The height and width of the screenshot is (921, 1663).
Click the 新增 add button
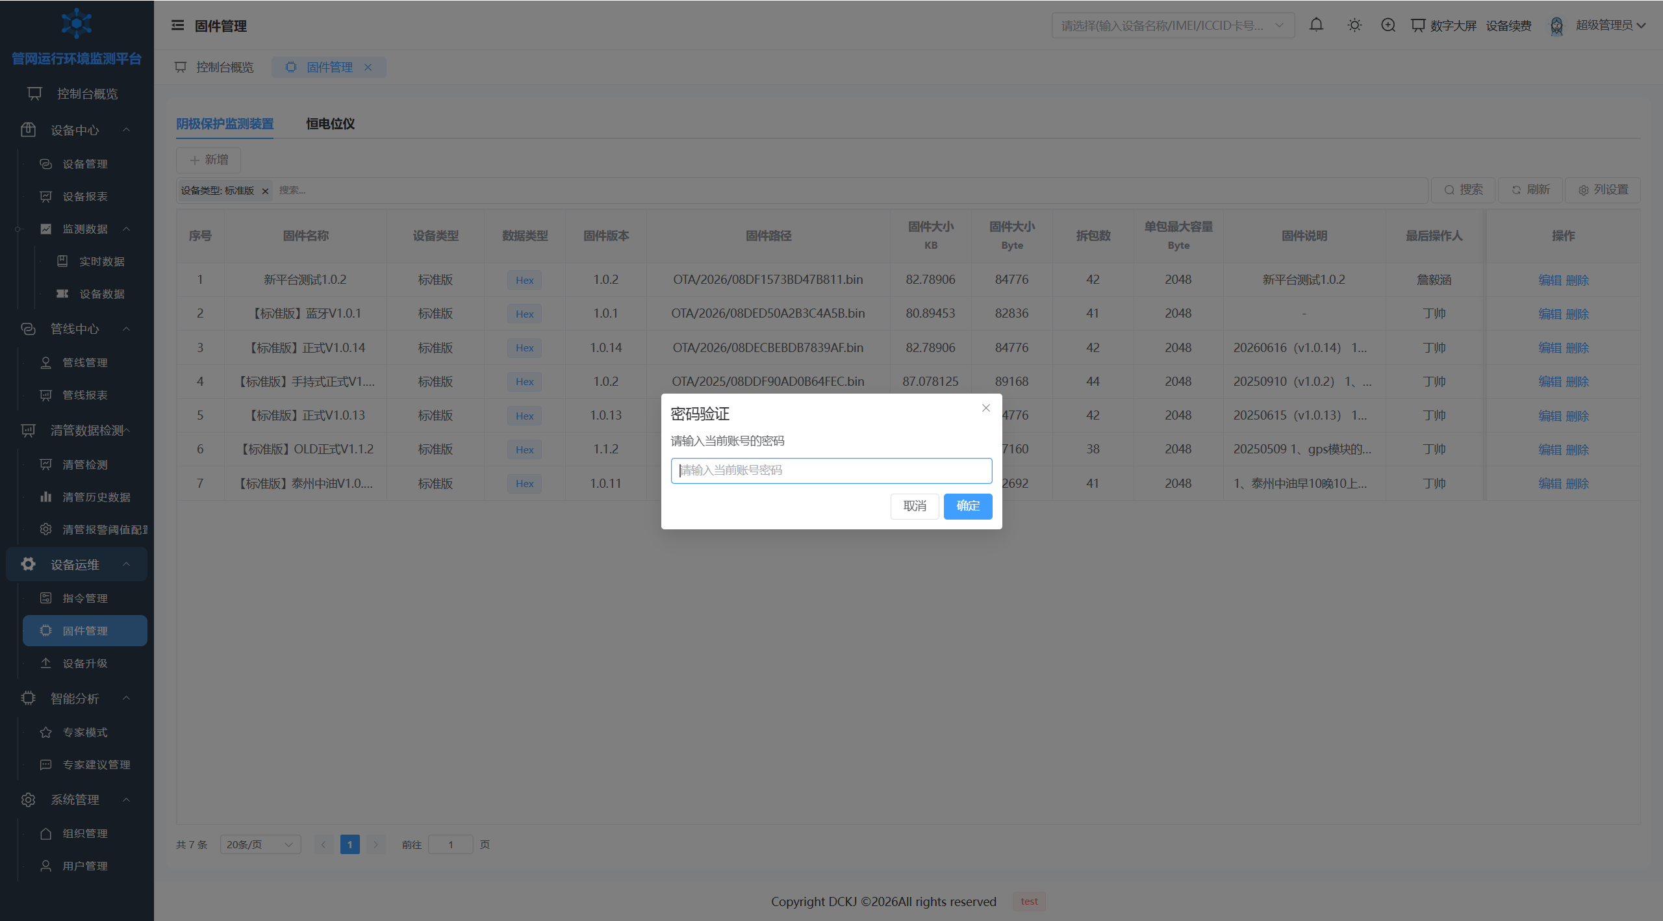pos(209,160)
